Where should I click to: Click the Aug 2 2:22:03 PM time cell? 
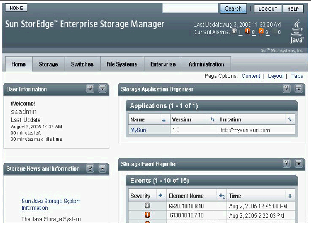pyautogui.click(x=257, y=216)
